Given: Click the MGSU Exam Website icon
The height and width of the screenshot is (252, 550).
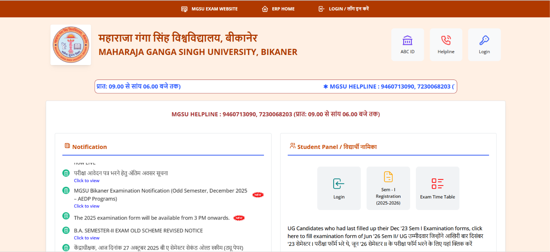Looking at the screenshot, I should click(184, 9).
